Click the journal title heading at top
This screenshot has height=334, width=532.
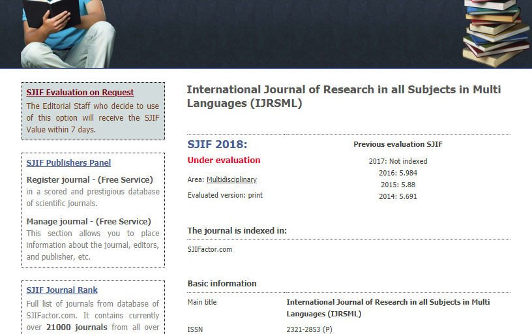pyautogui.click(x=343, y=97)
